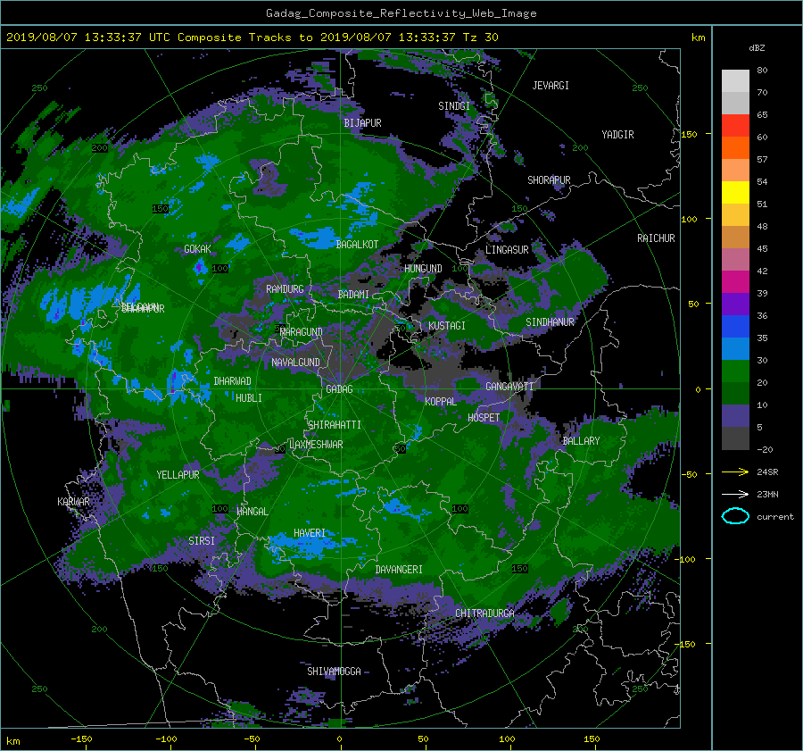Select the RAICHUR label
Viewport: 803px width, 751px height.
(656, 238)
